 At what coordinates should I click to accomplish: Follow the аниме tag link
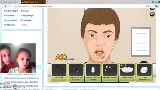[23, 78]
